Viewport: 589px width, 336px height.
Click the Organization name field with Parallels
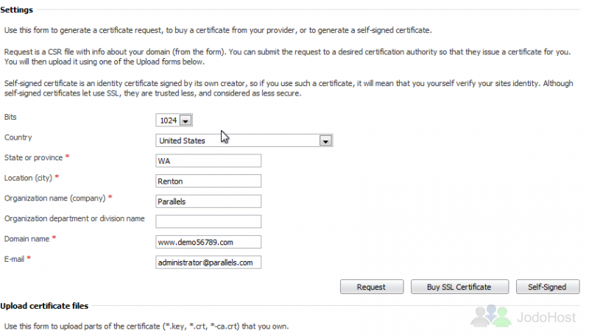[208, 201]
